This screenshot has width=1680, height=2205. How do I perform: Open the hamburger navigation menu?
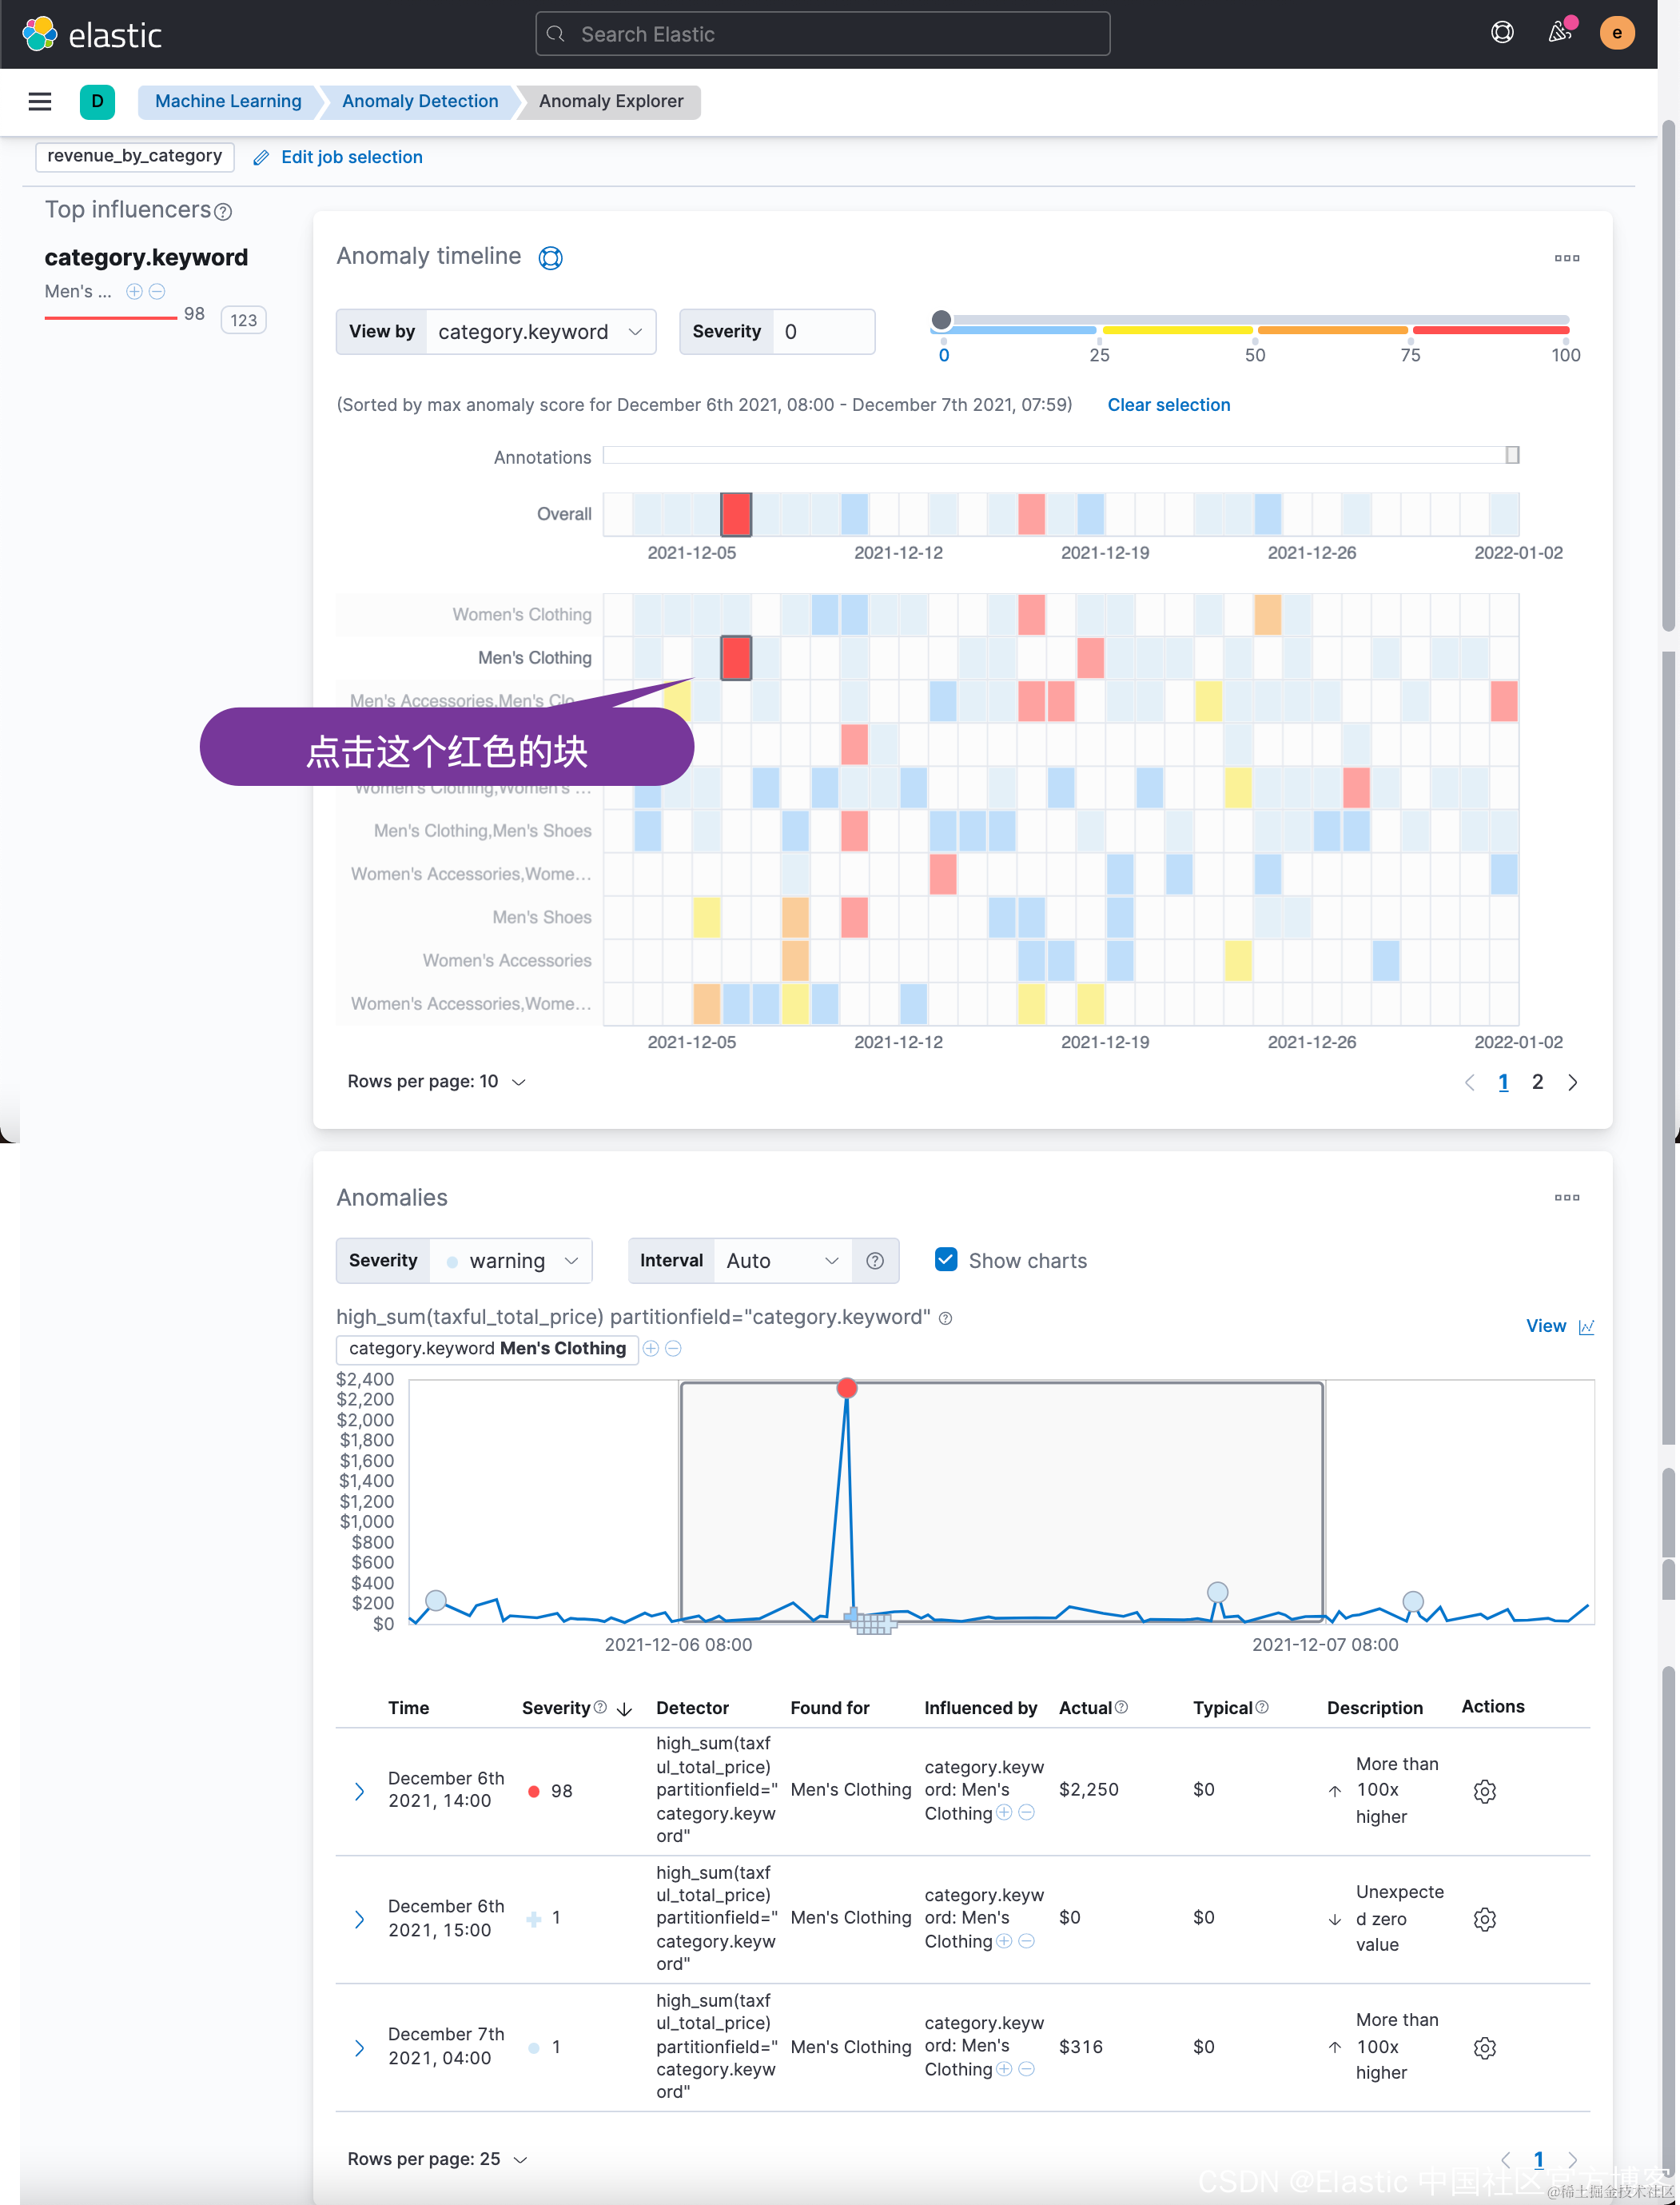[40, 101]
